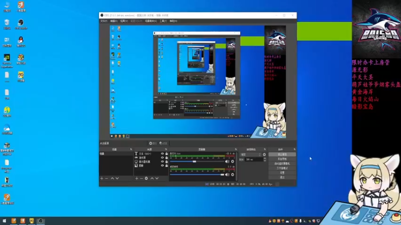Pop out the Scene Transitions dock panel
Screen dimensions: 401x225
coord(265,149)
